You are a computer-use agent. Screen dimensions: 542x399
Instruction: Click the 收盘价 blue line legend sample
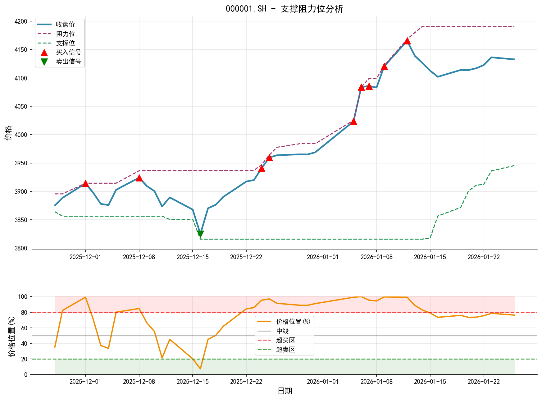(44, 25)
